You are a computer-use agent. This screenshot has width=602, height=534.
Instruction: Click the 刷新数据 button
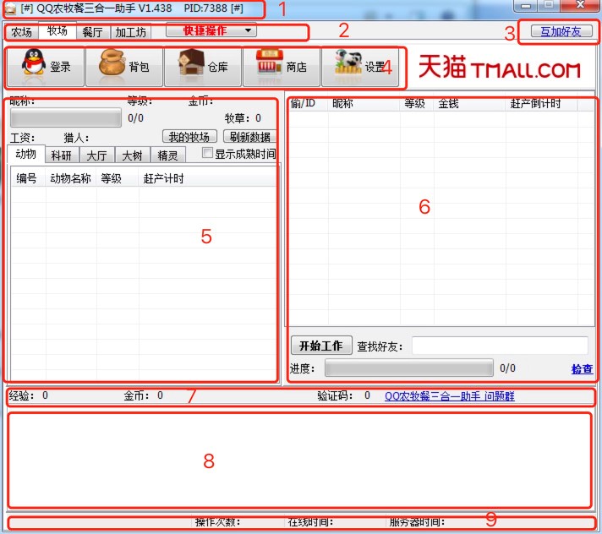click(250, 137)
